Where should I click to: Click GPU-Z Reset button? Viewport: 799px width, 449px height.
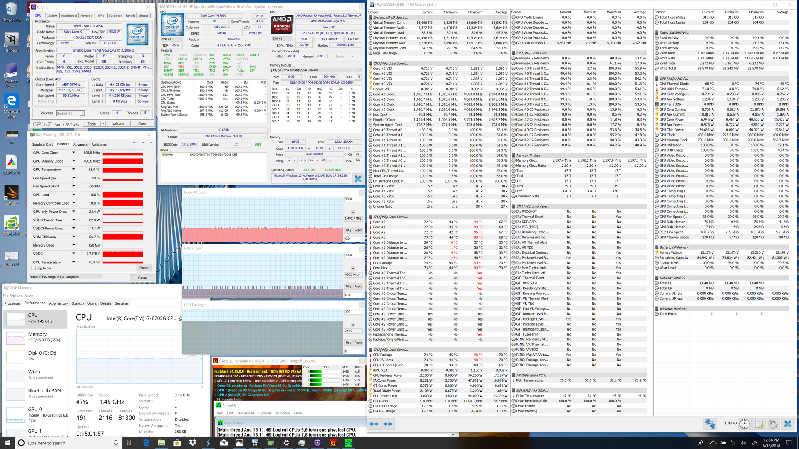point(144,268)
